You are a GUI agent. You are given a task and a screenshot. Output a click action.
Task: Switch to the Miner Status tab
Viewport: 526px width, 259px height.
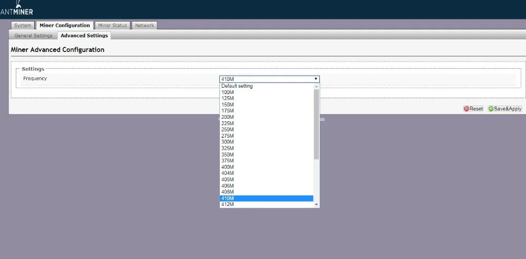click(113, 25)
